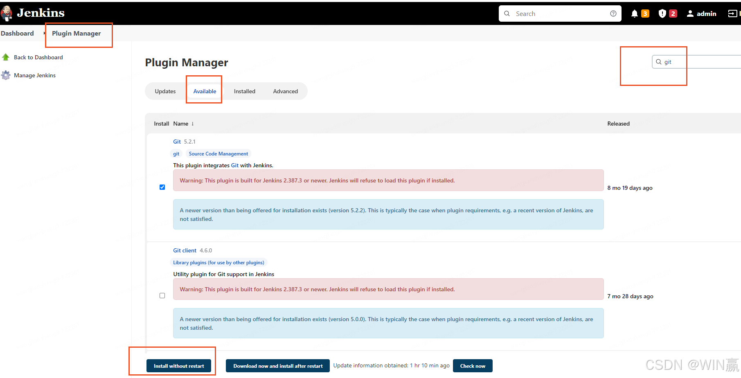Open the Git link in the plugin description
The width and height of the screenshot is (741, 378).
[x=235, y=165]
